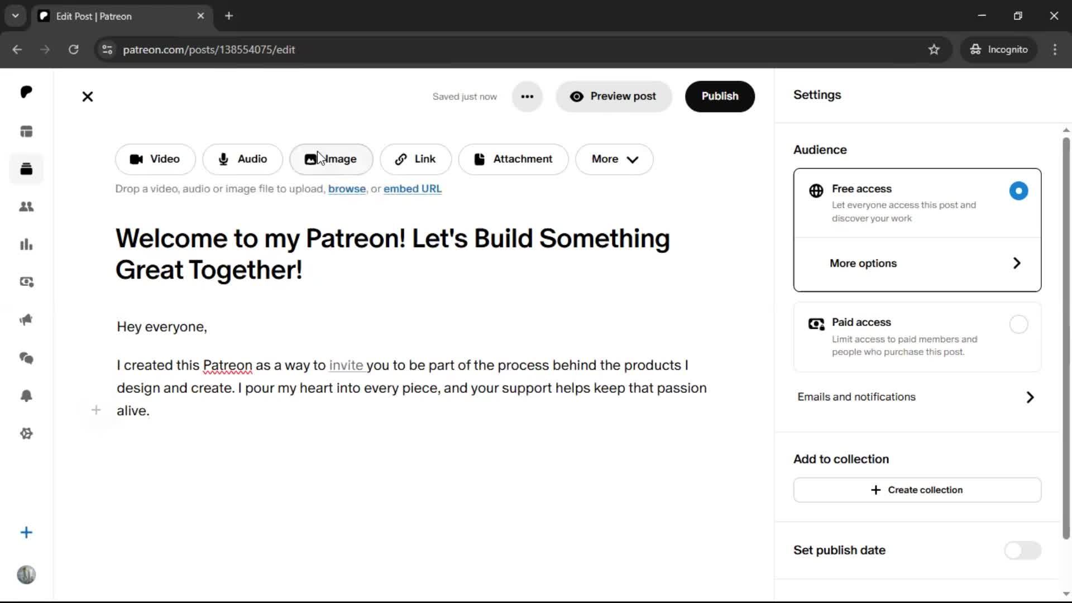Screen dimensions: 1072x603
Task: Close the post editor with X
Action: coord(88,97)
